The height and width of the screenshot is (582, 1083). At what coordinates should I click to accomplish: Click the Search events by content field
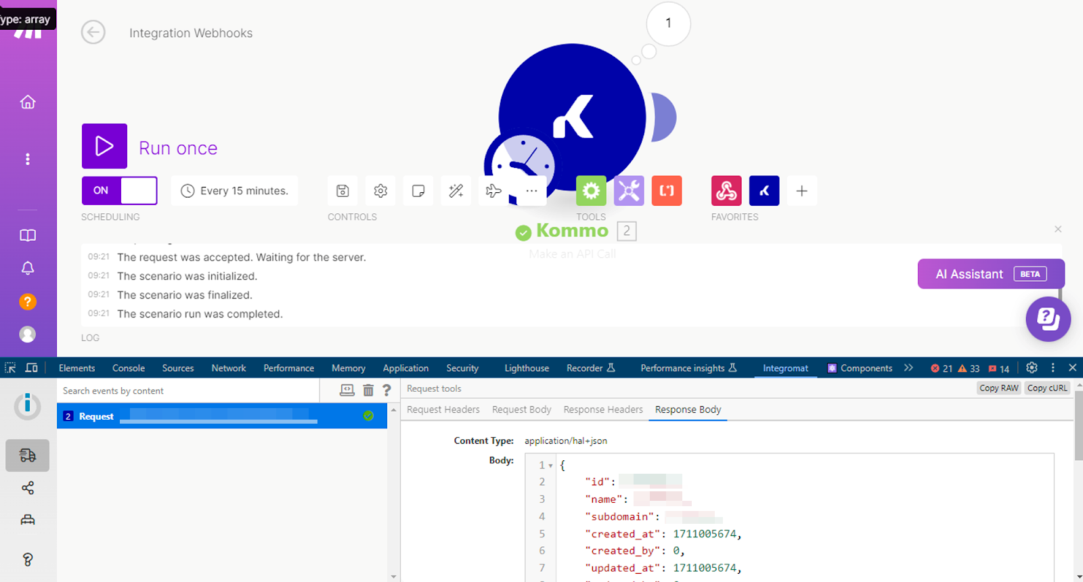188,390
